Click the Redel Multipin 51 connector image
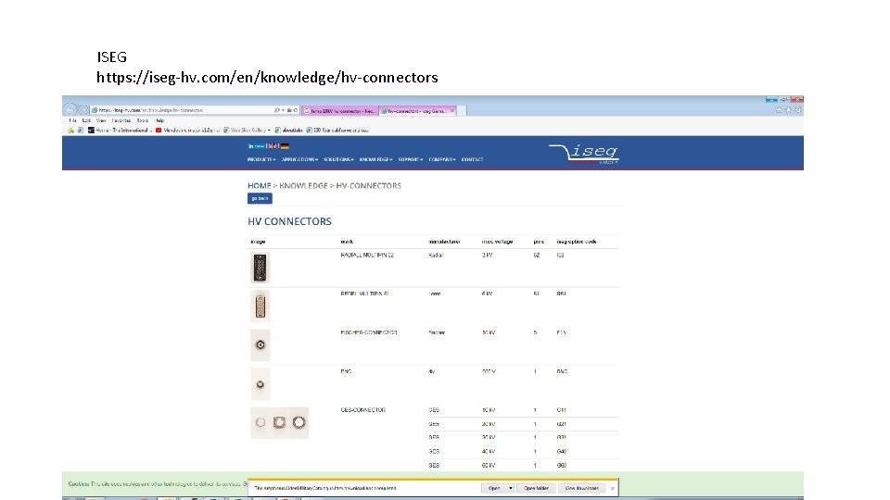The width and height of the screenshot is (890, 500). 260,306
